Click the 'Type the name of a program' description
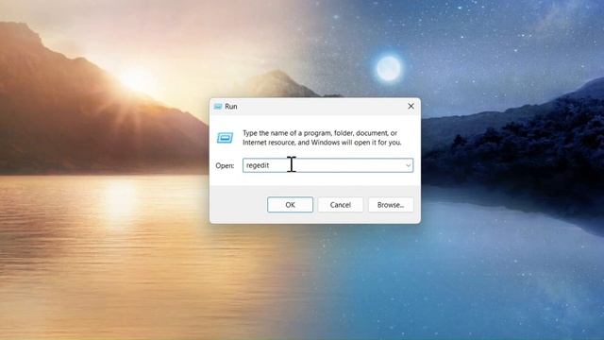The width and height of the screenshot is (604, 340). (x=322, y=138)
